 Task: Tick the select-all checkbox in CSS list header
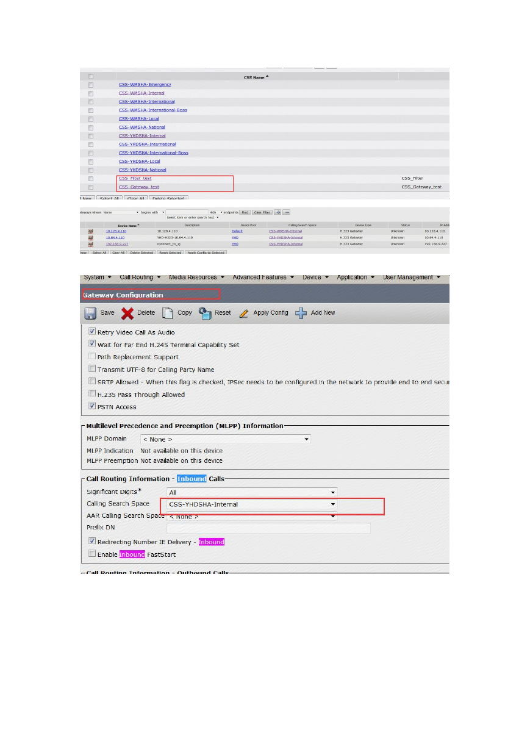(91, 76)
